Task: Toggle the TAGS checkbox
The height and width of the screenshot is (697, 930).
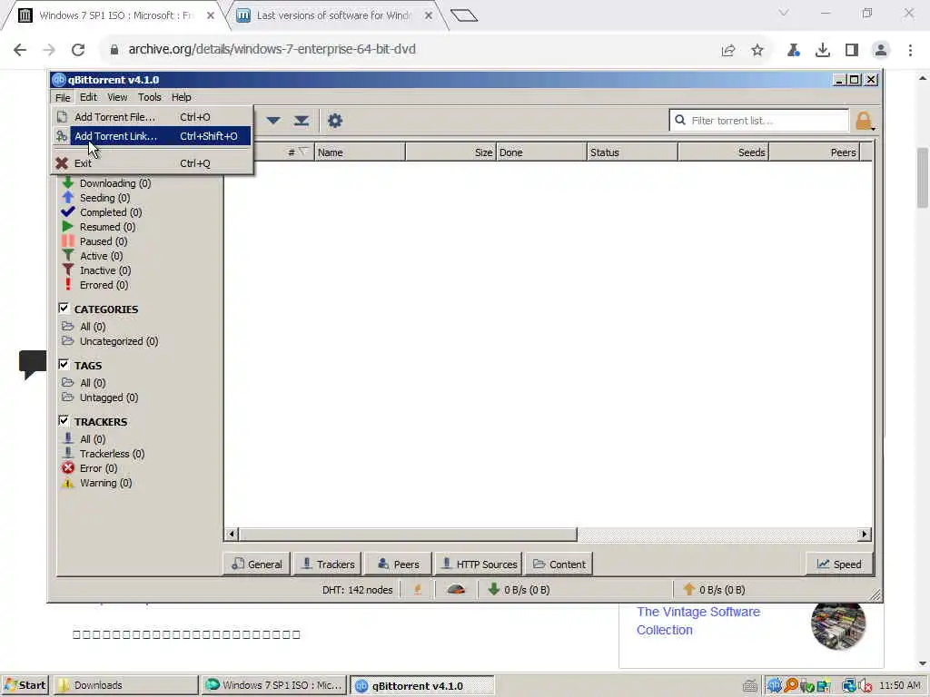Action: 64,365
